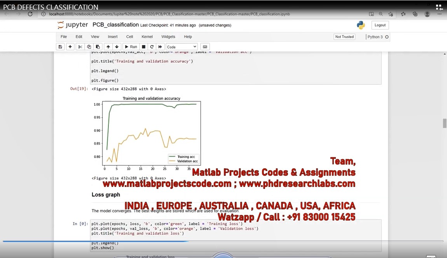Open the Cell menu
The width and height of the screenshot is (447, 258).
pyautogui.click(x=130, y=37)
